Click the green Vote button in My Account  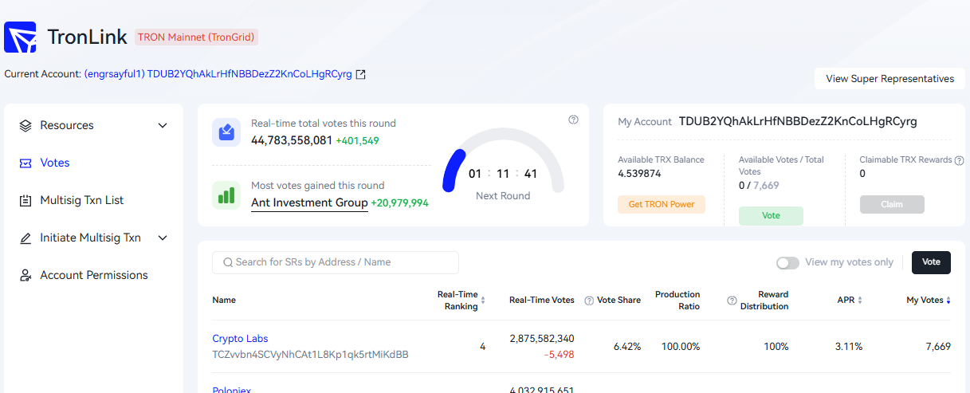click(x=771, y=215)
